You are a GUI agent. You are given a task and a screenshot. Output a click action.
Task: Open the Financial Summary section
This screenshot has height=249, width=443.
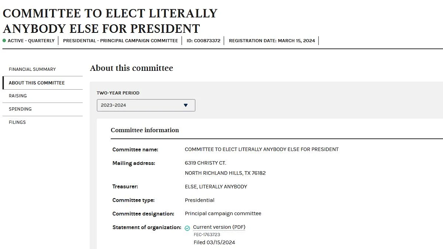coord(32,69)
